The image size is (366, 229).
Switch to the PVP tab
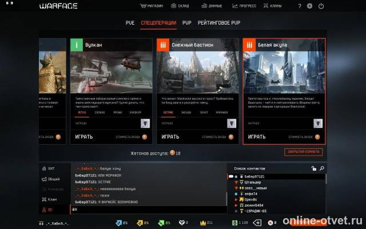[187, 23]
